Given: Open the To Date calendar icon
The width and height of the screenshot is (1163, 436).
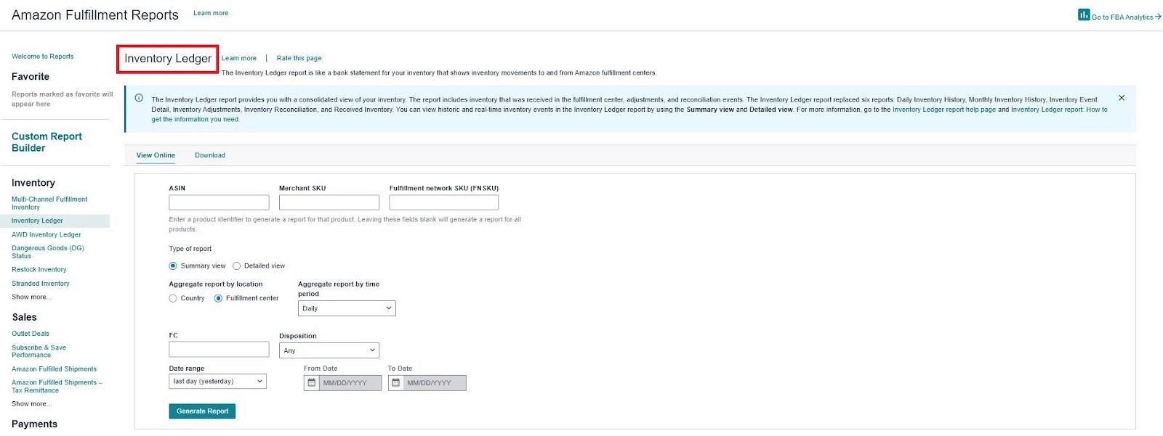Looking at the screenshot, I should [x=396, y=382].
